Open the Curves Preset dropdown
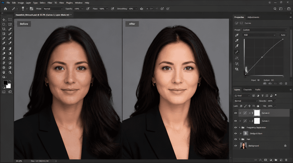This screenshot has height=163, width=293. [264, 30]
